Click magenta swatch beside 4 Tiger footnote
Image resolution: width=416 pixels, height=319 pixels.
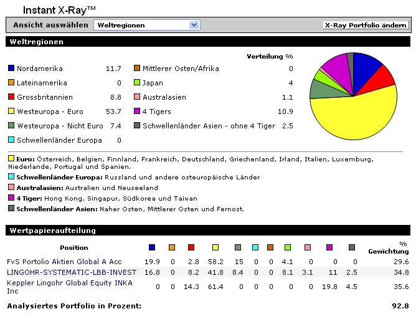click(x=11, y=198)
